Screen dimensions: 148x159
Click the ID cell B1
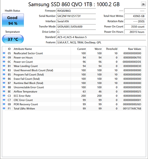click(9, 66)
